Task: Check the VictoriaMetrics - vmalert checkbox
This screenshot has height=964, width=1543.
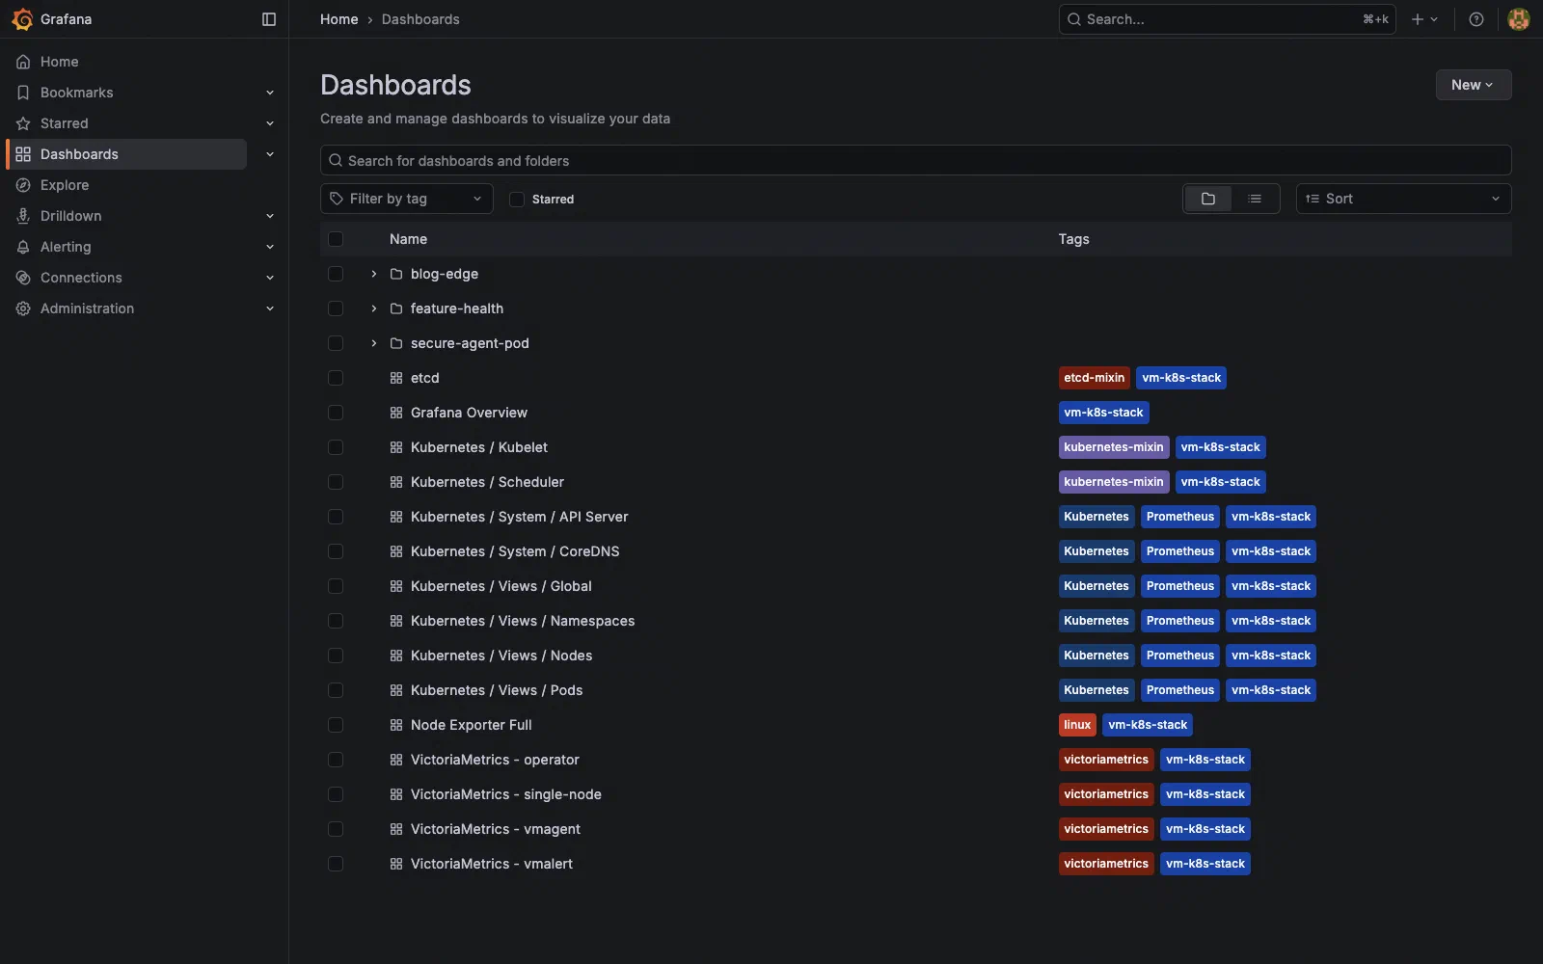Action: [336, 864]
